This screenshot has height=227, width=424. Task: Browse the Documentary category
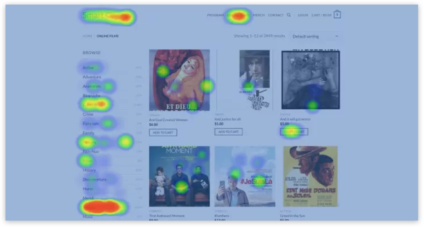[94, 180]
